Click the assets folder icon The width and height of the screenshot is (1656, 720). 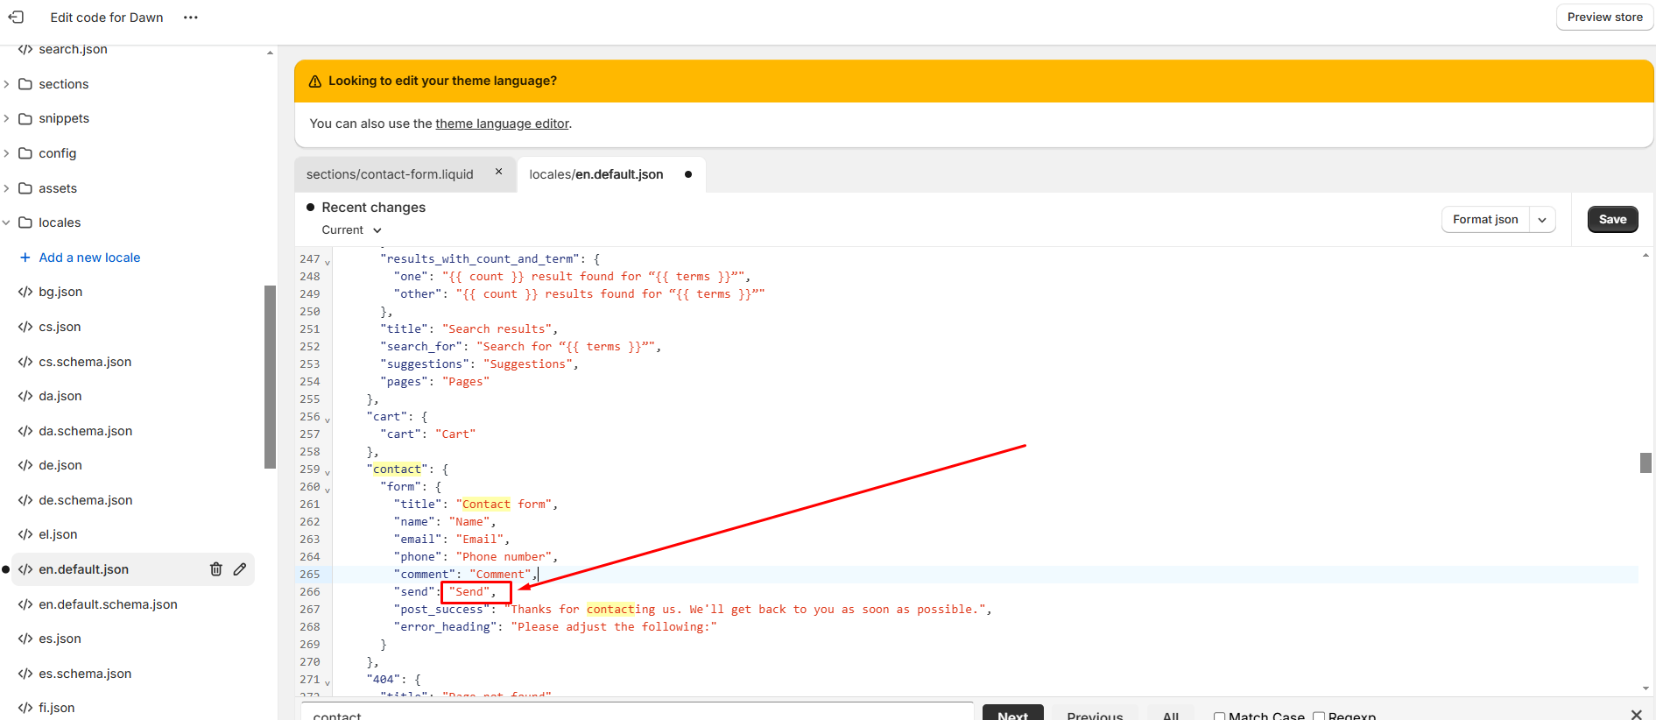25,188
